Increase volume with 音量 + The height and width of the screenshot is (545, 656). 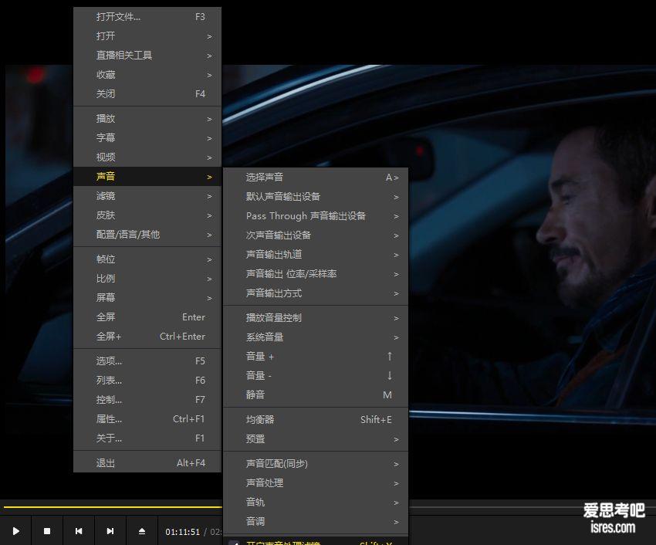coord(316,356)
